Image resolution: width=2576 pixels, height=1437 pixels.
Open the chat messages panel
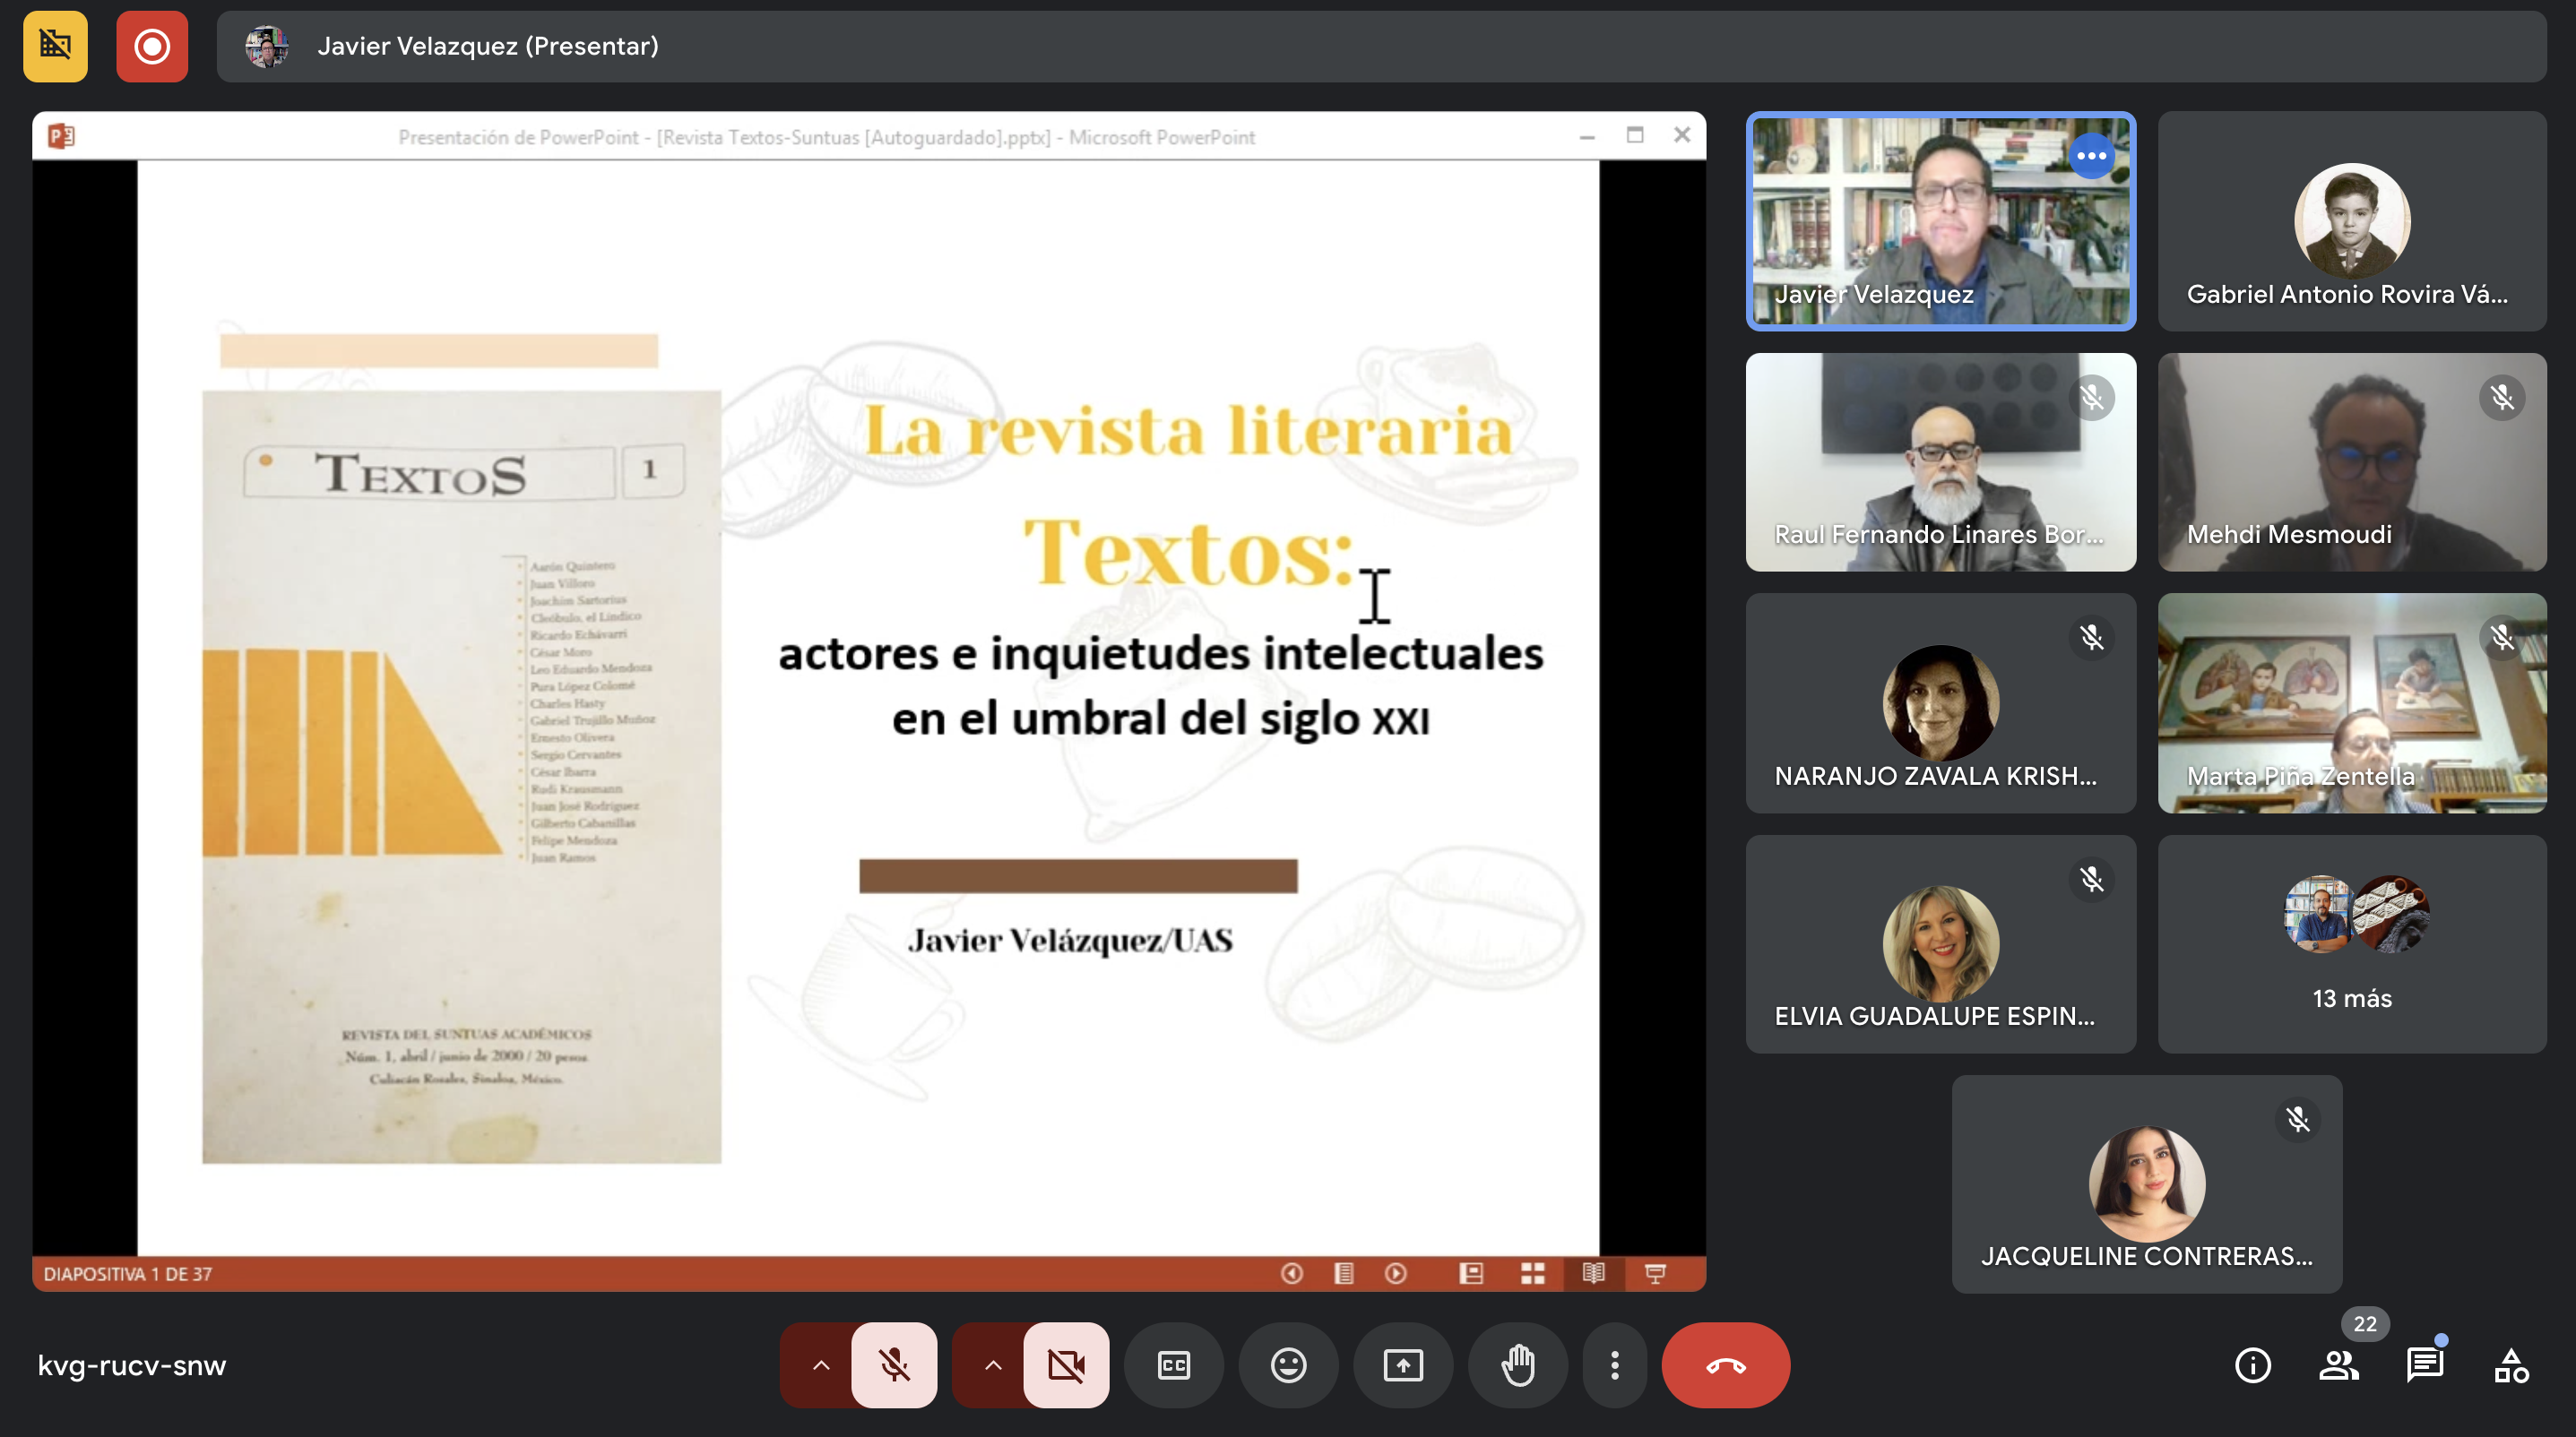coord(2424,1365)
